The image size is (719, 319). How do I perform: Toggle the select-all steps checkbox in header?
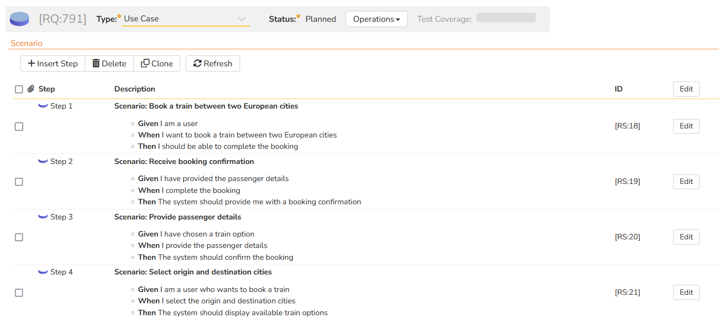click(x=19, y=89)
